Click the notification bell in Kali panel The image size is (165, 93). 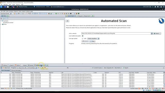point(155,7)
